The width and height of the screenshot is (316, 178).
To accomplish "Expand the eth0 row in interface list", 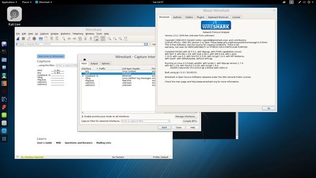I will pyautogui.click(x=82, y=74).
